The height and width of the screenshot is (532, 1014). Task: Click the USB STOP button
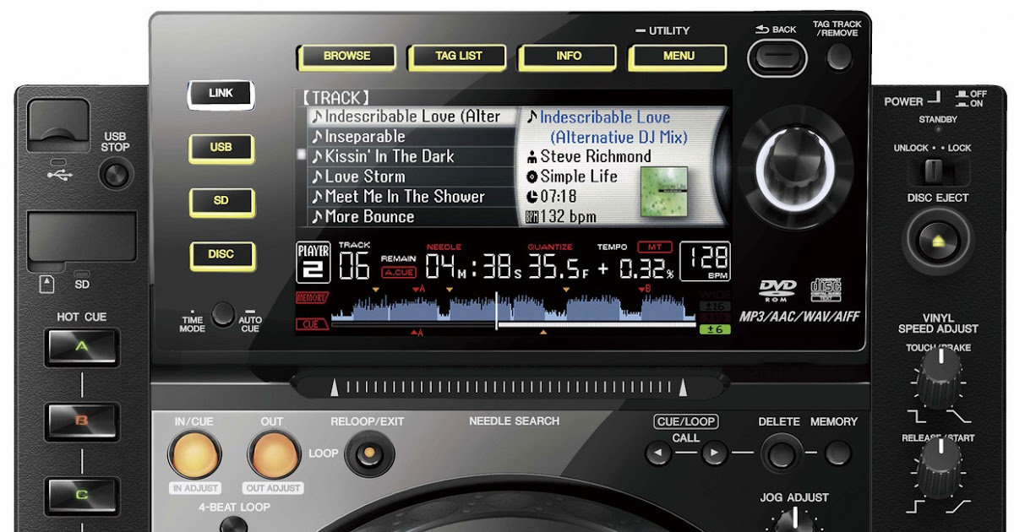tap(116, 175)
